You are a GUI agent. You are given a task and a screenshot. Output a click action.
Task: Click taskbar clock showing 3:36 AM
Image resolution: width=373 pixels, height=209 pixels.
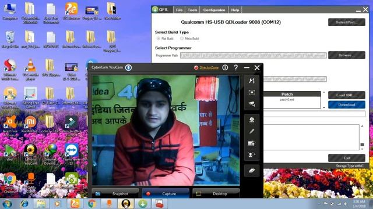359,204
